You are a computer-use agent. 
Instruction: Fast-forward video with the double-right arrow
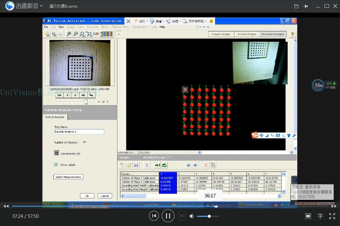334,206
